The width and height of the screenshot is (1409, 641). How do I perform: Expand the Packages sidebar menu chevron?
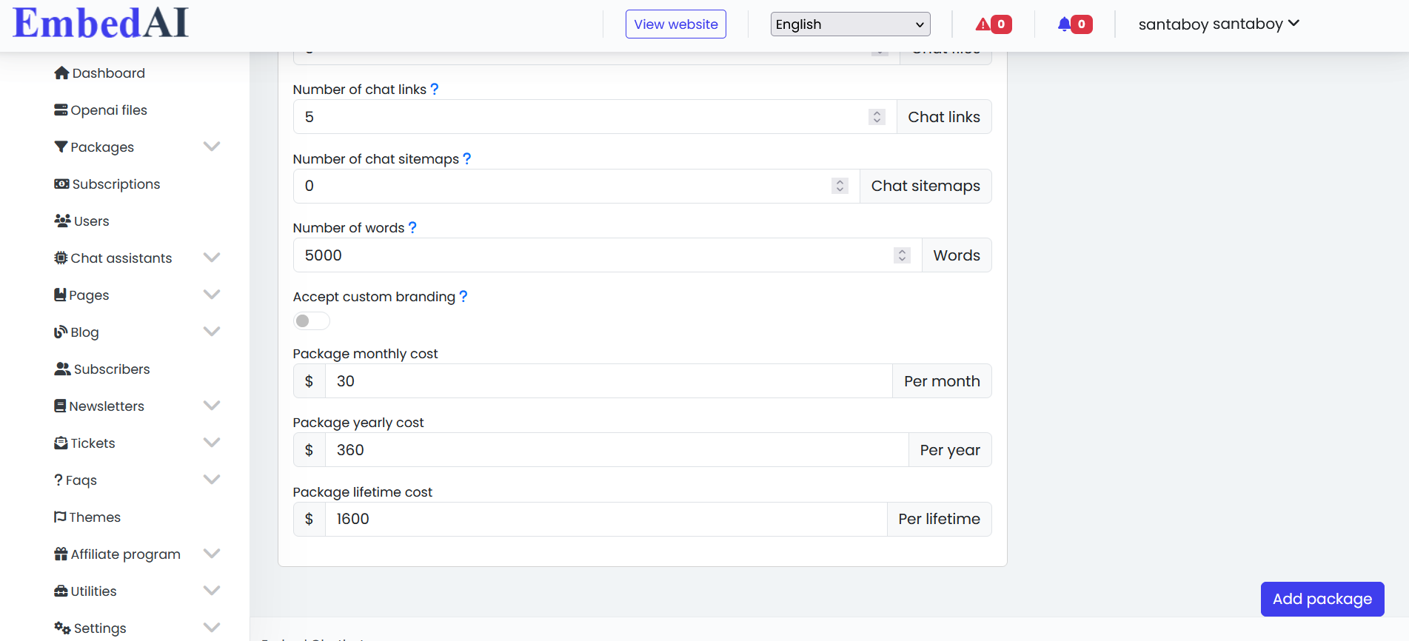click(212, 147)
